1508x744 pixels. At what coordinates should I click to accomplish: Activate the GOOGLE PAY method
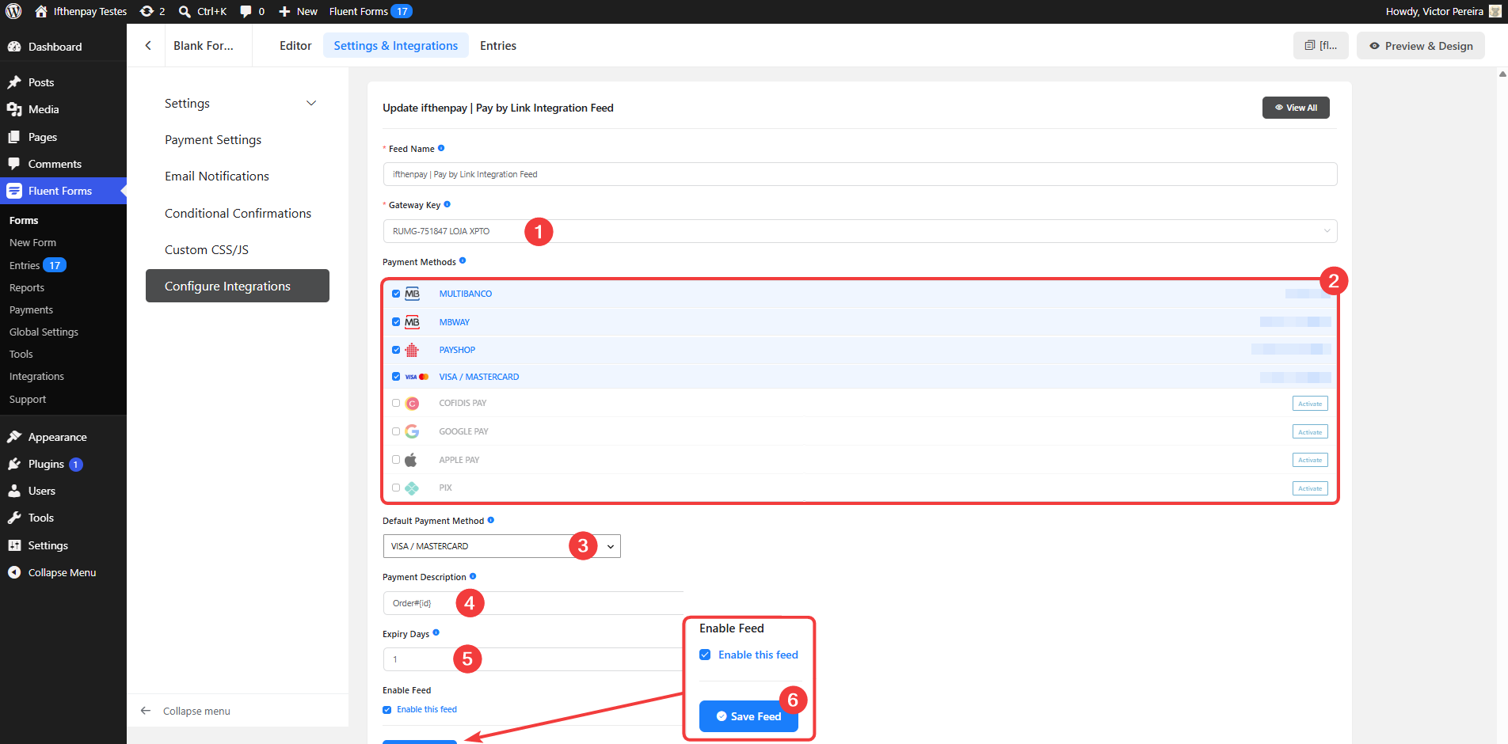point(1310,432)
